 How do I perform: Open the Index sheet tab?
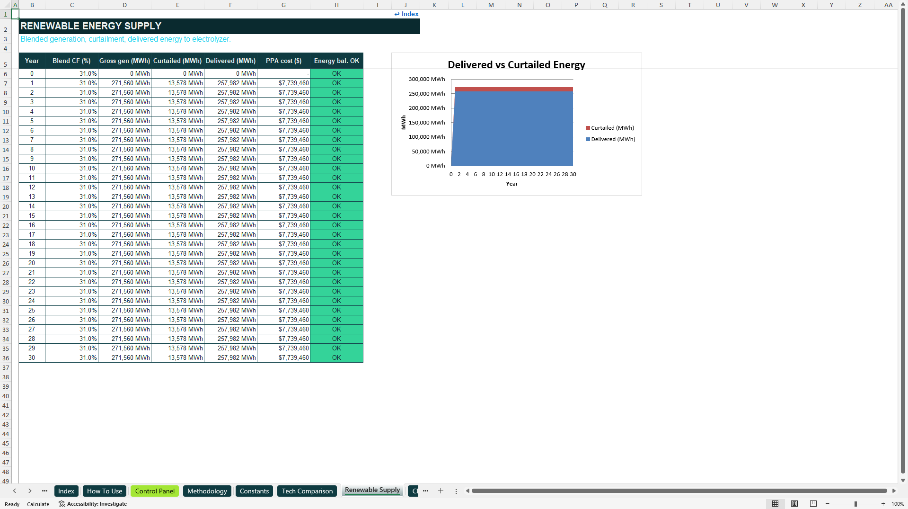click(x=66, y=491)
